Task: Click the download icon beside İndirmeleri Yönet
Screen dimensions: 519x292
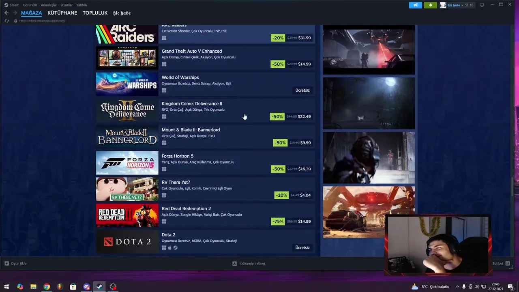Action: [x=234, y=263]
